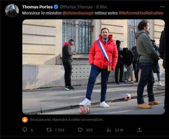The height and width of the screenshot is (139, 169).
Task: Retweet using the arrows icon
Action: click(x=49, y=130)
